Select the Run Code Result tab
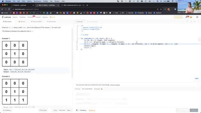The width and height of the screenshot is (201, 113). [87, 89]
